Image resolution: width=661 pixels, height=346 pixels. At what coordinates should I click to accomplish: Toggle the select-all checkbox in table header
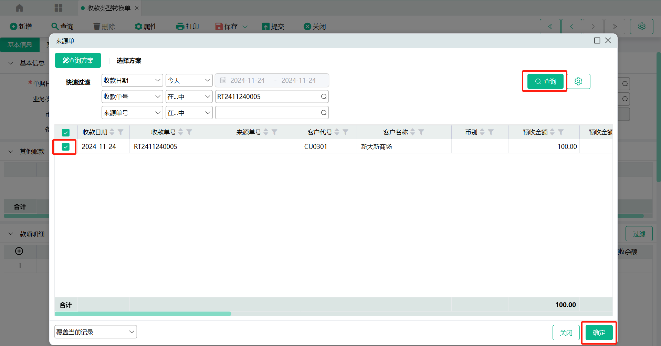[x=66, y=133]
